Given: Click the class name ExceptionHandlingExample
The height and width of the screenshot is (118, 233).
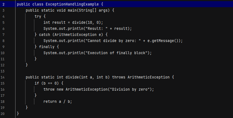Looking at the screenshot, I should pos(72,4).
